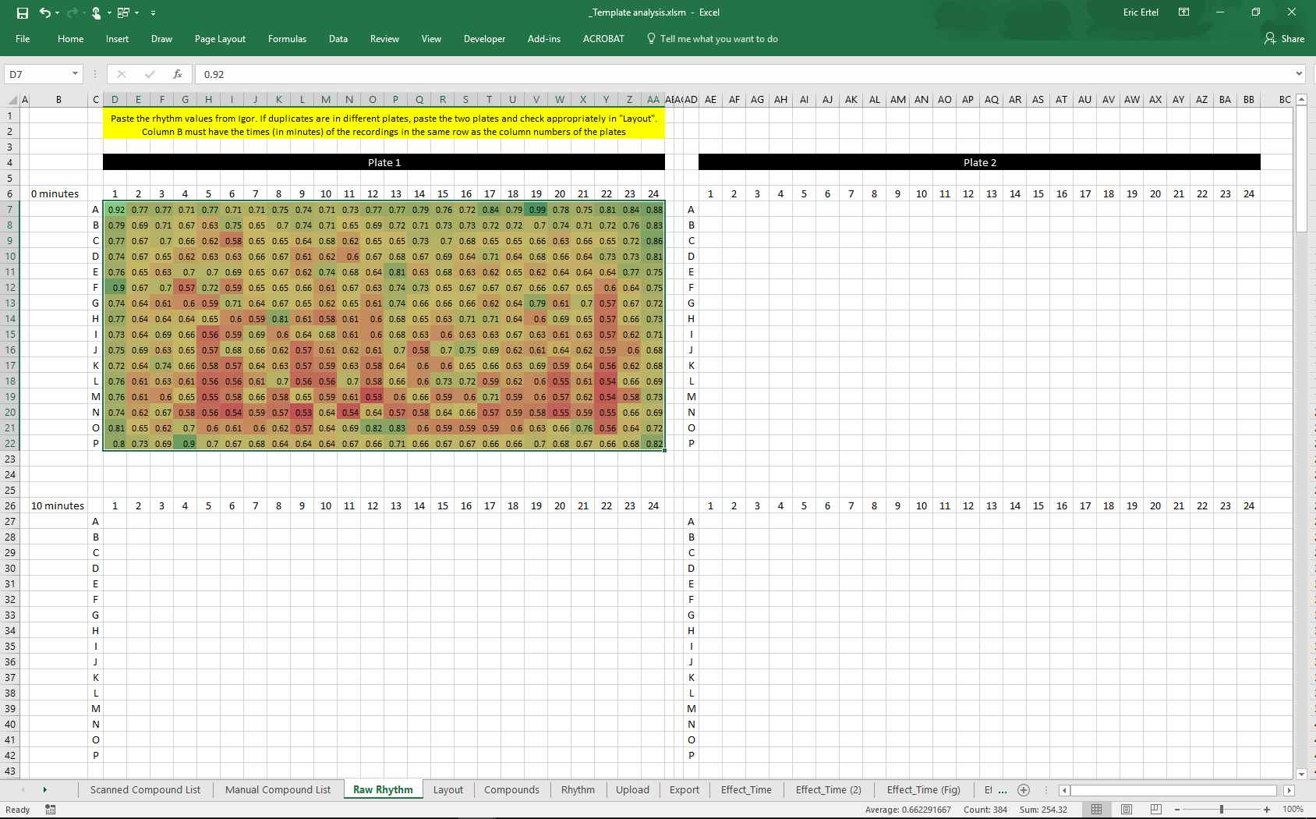Screen dimensions: 1316x819
Task: Click the zoom in plus button
Action: click(1267, 810)
